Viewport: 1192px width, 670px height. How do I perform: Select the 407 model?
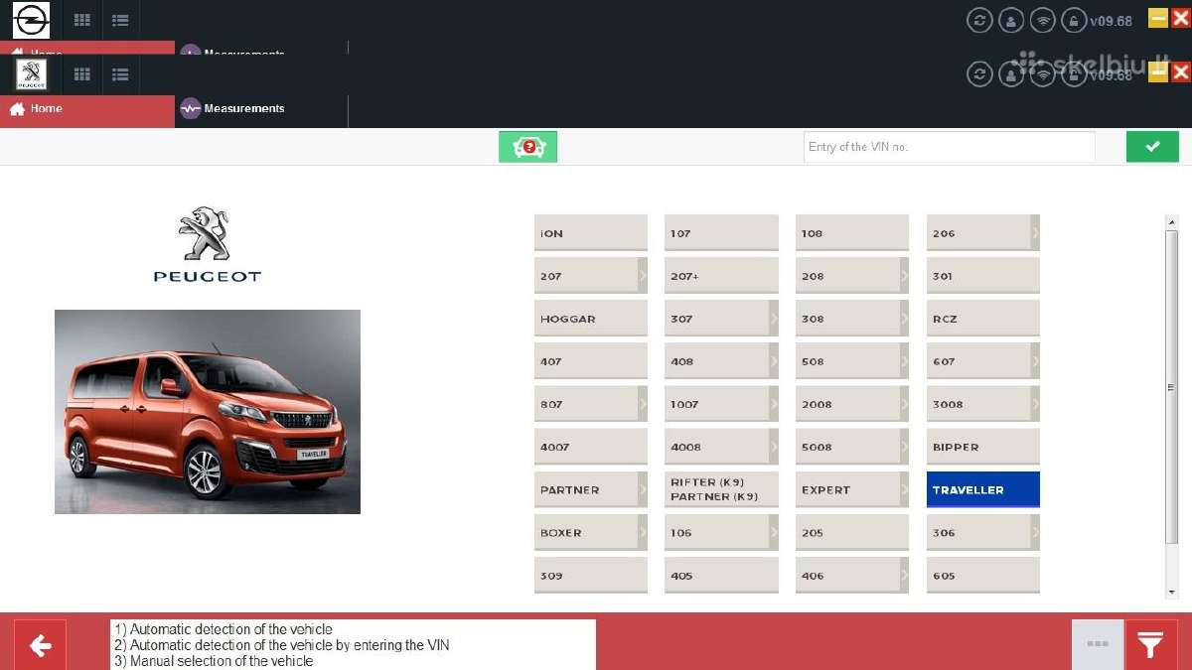[x=591, y=361]
